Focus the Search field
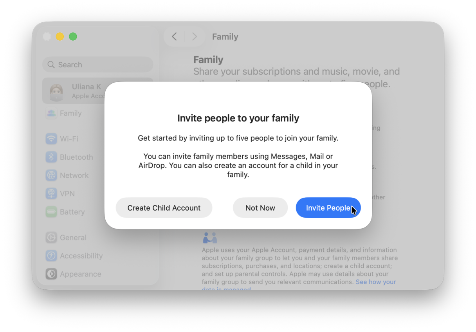This screenshot has height=332, width=476. tap(97, 65)
